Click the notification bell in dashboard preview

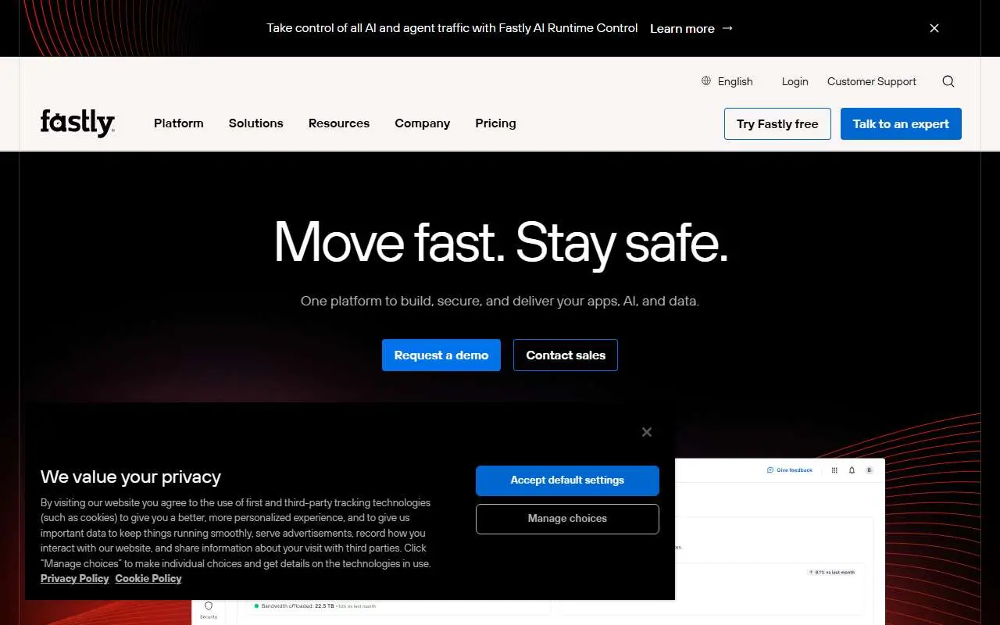coord(852,470)
